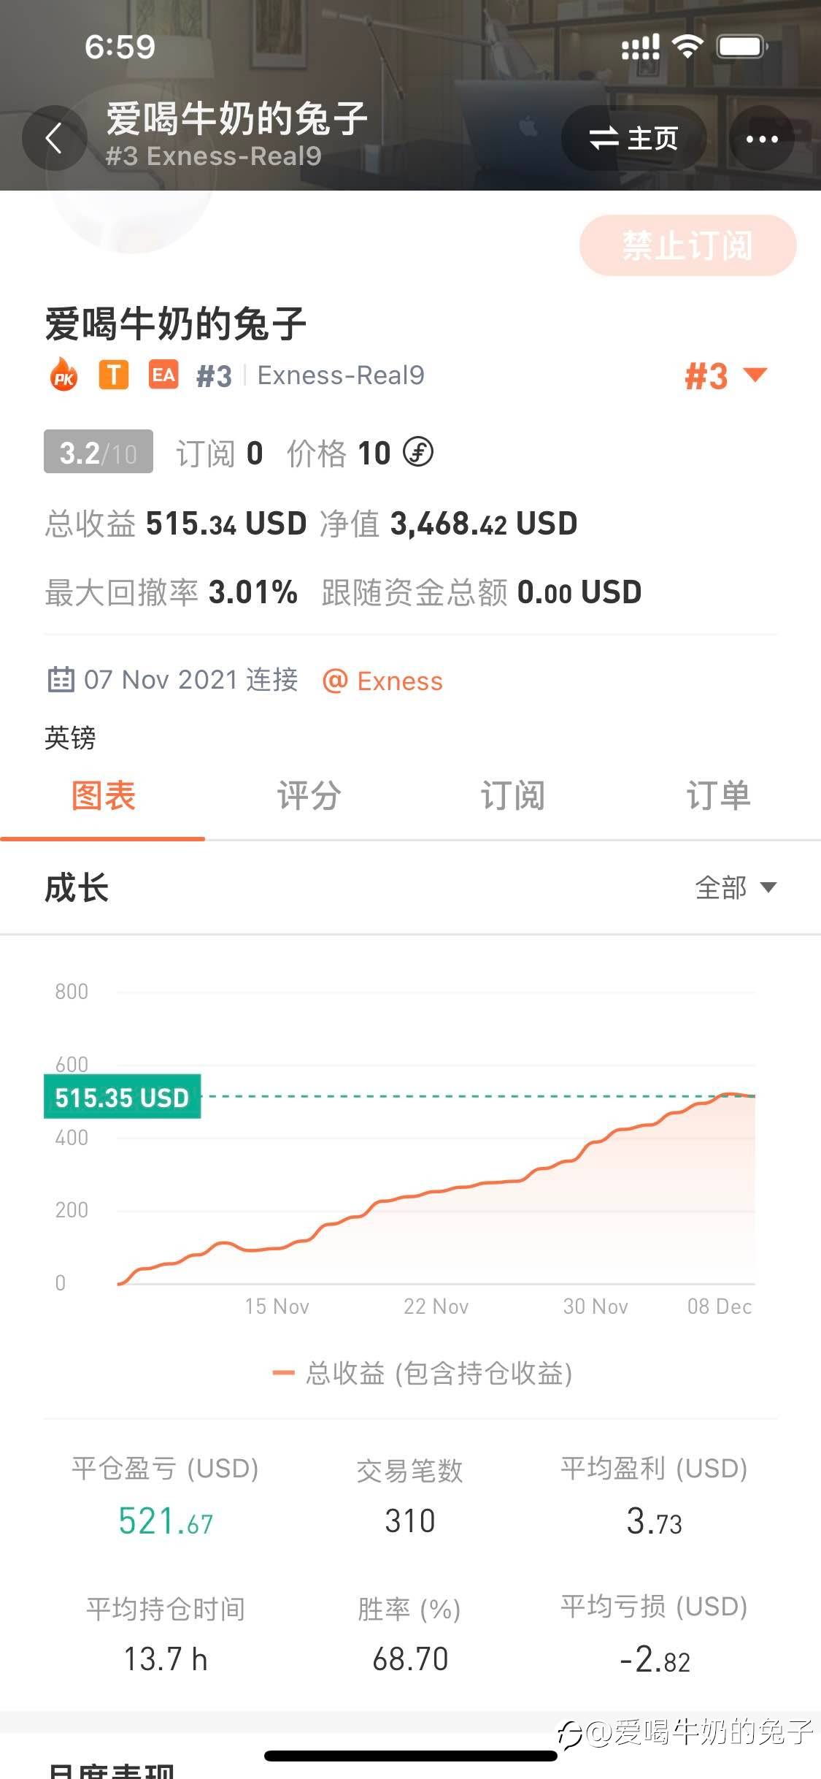Tap the back arrow icon

(x=54, y=138)
